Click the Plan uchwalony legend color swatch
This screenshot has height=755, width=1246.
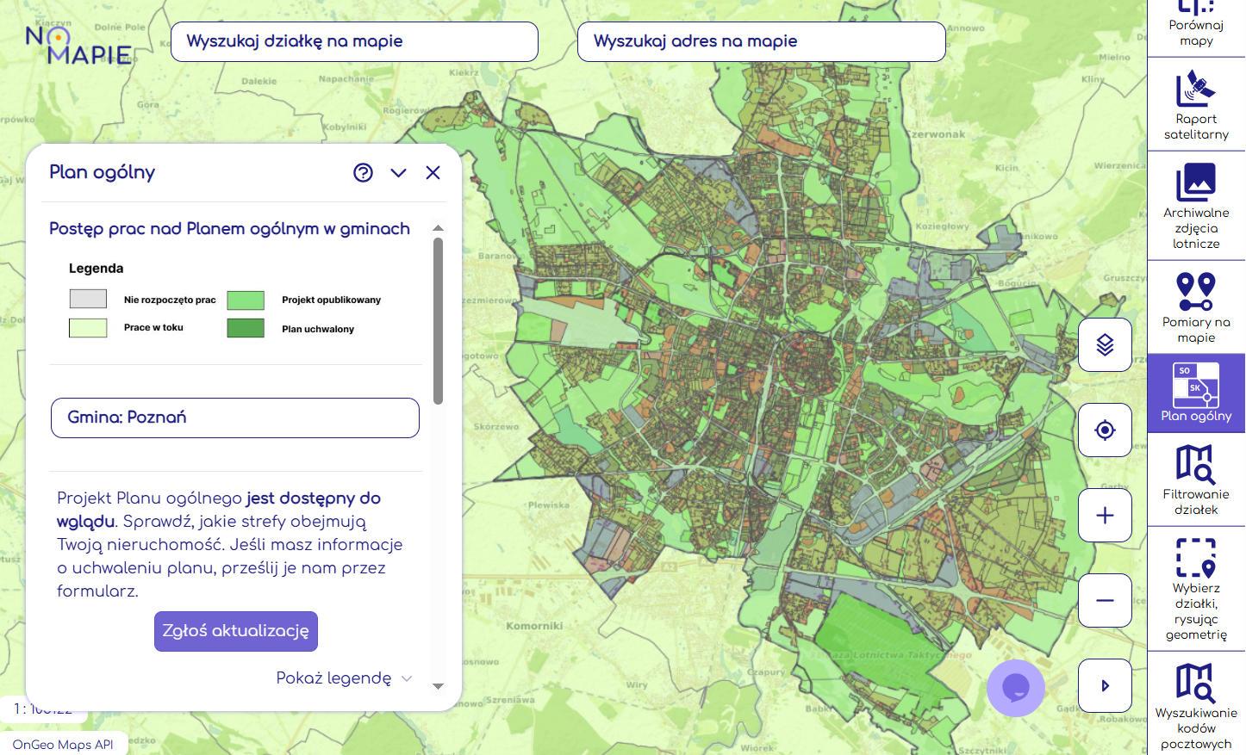(x=246, y=328)
